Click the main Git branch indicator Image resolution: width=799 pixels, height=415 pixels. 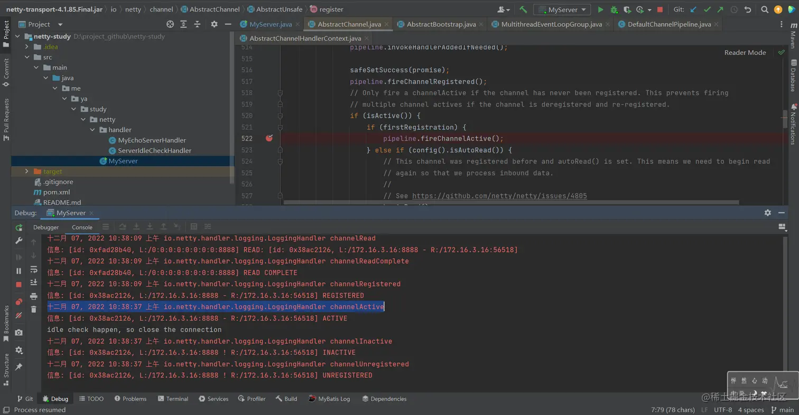tap(783, 410)
